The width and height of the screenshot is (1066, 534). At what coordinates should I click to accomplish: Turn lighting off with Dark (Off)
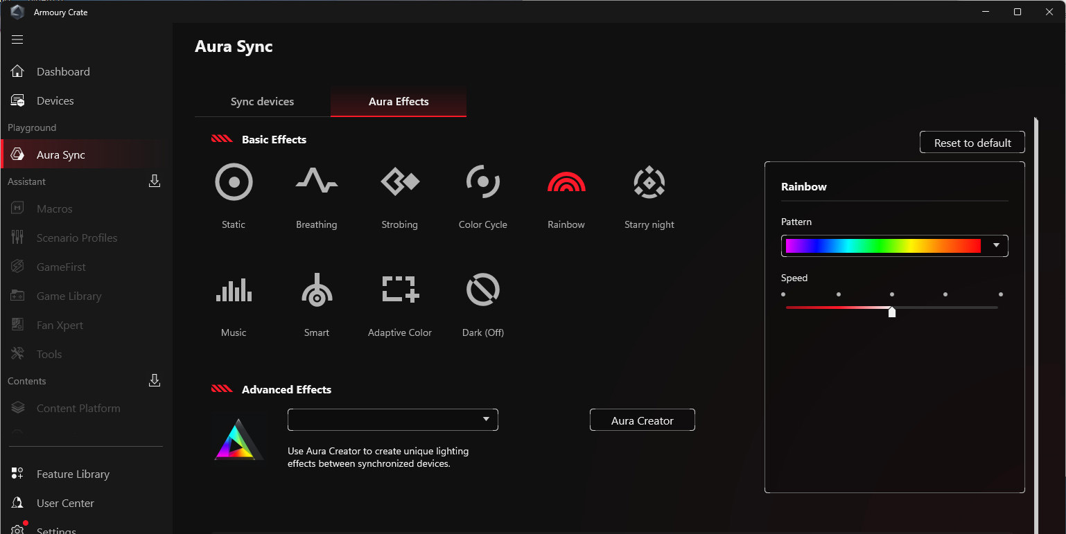pyautogui.click(x=483, y=291)
